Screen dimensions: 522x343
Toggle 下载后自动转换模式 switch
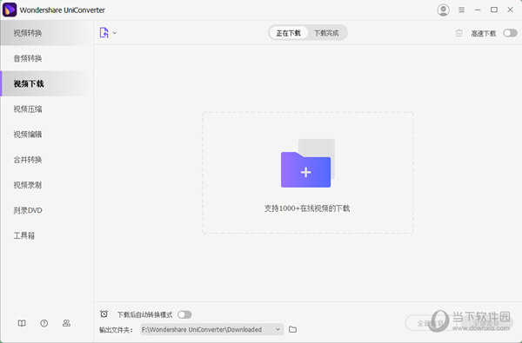(184, 314)
